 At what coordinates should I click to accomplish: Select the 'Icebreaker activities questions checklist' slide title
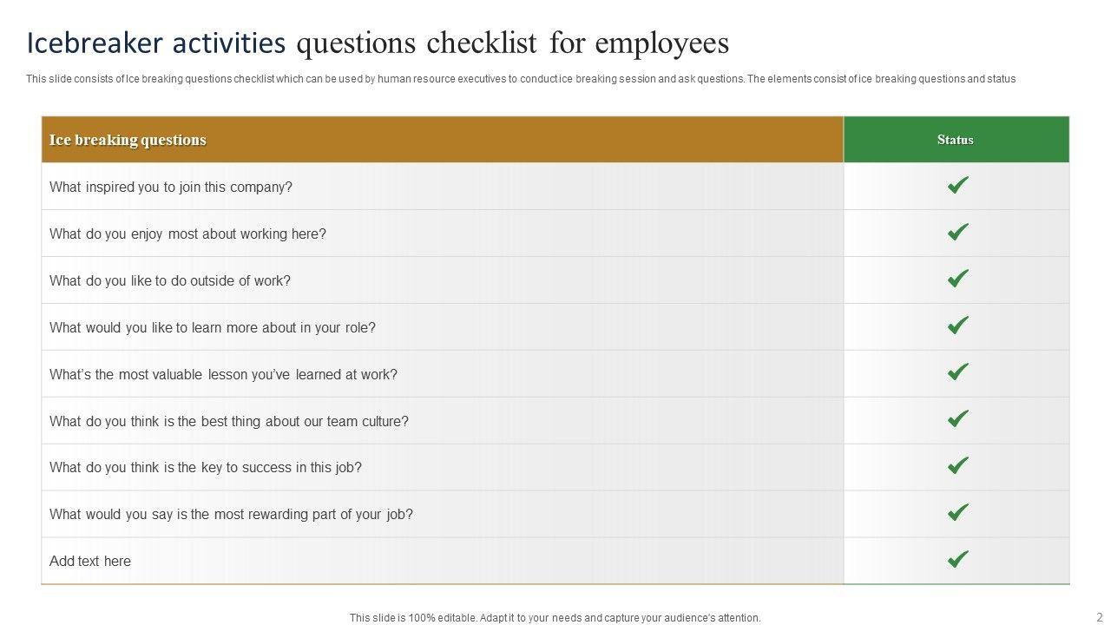[x=378, y=43]
